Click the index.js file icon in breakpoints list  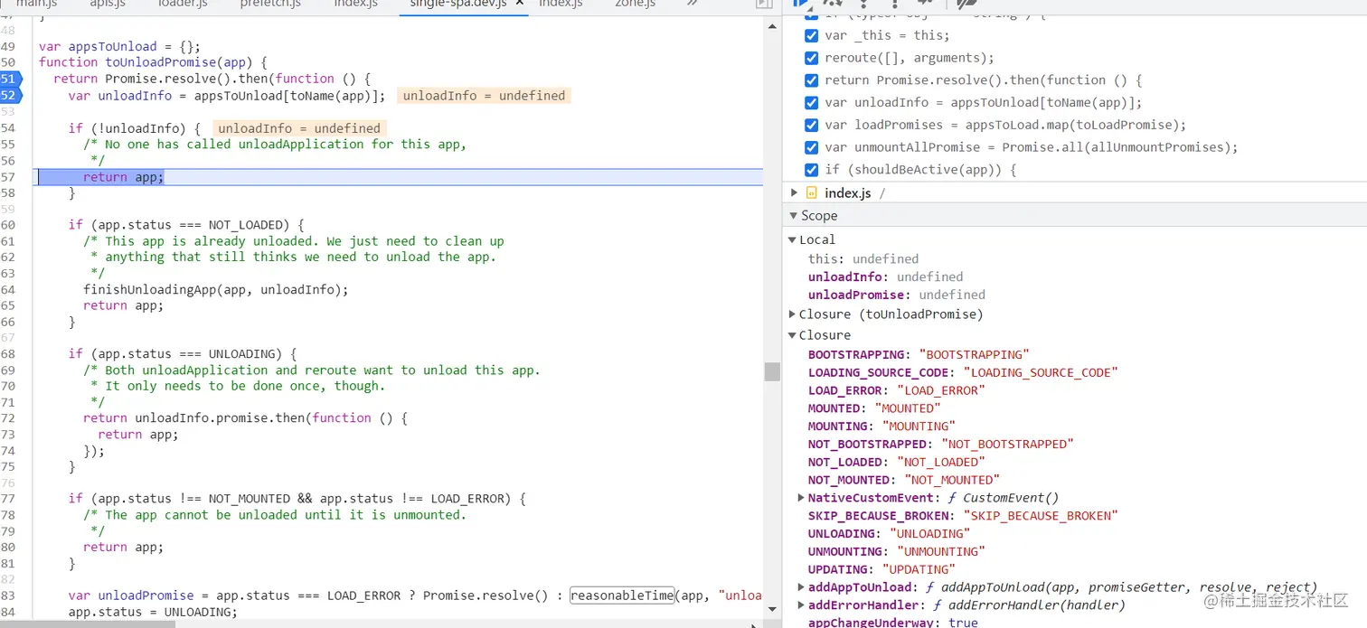coord(811,193)
